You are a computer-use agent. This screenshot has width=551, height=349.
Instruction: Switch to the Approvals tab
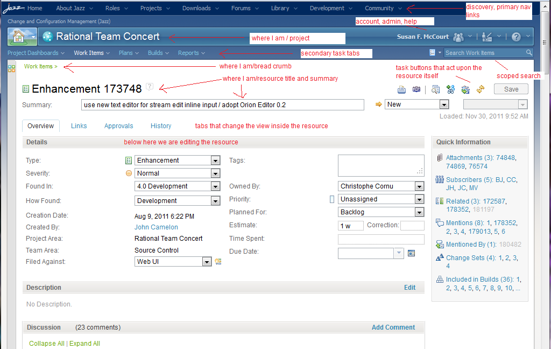pyautogui.click(x=118, y=126)
